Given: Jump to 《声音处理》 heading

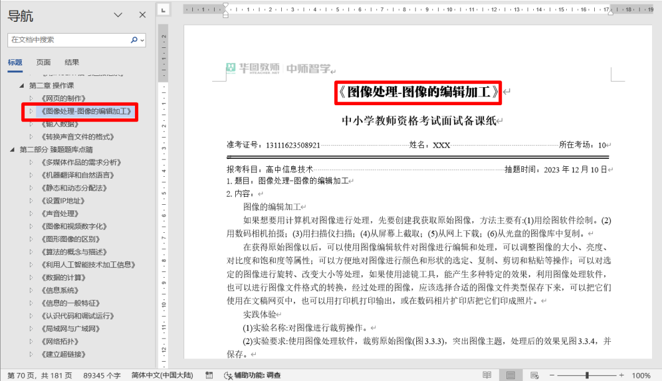Looking at the screenshot, I should [x=60, y=214].
